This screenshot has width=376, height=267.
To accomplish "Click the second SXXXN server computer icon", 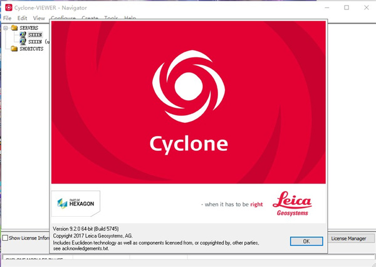I will point(23,42).
